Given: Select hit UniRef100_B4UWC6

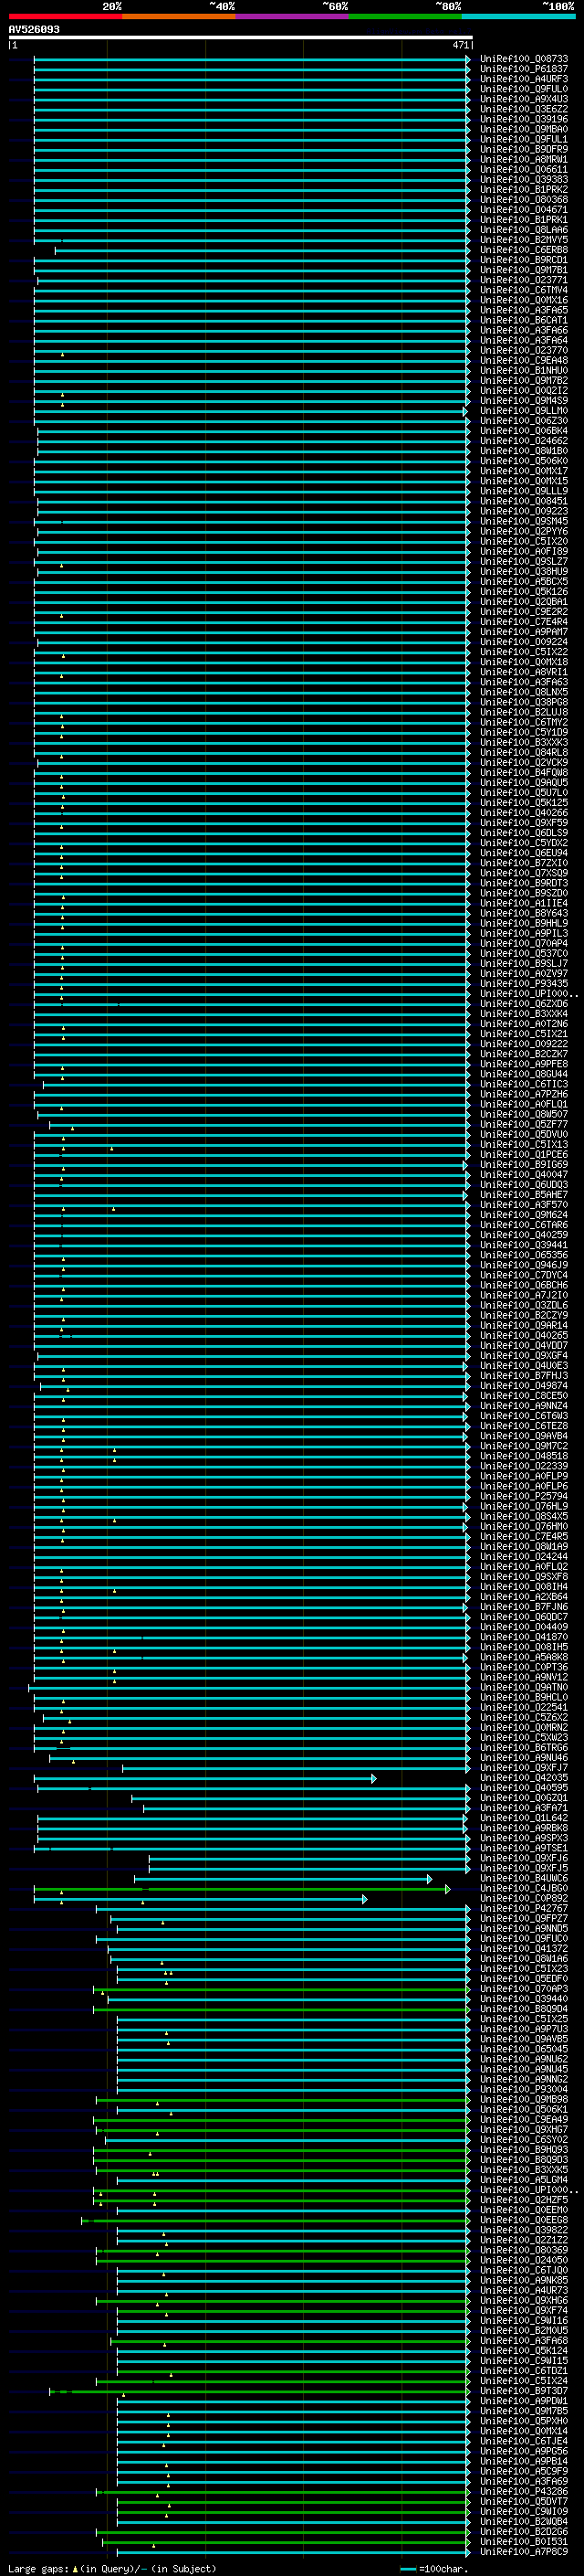Looking at the screenshot, I should (523, 1878).
